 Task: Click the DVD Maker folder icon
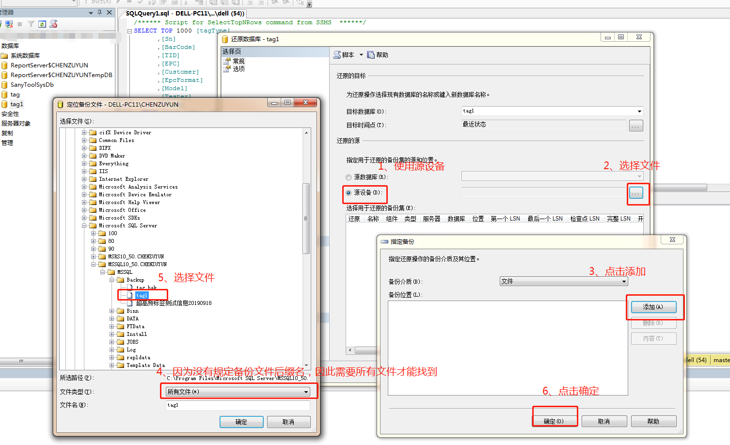point(93,156)
